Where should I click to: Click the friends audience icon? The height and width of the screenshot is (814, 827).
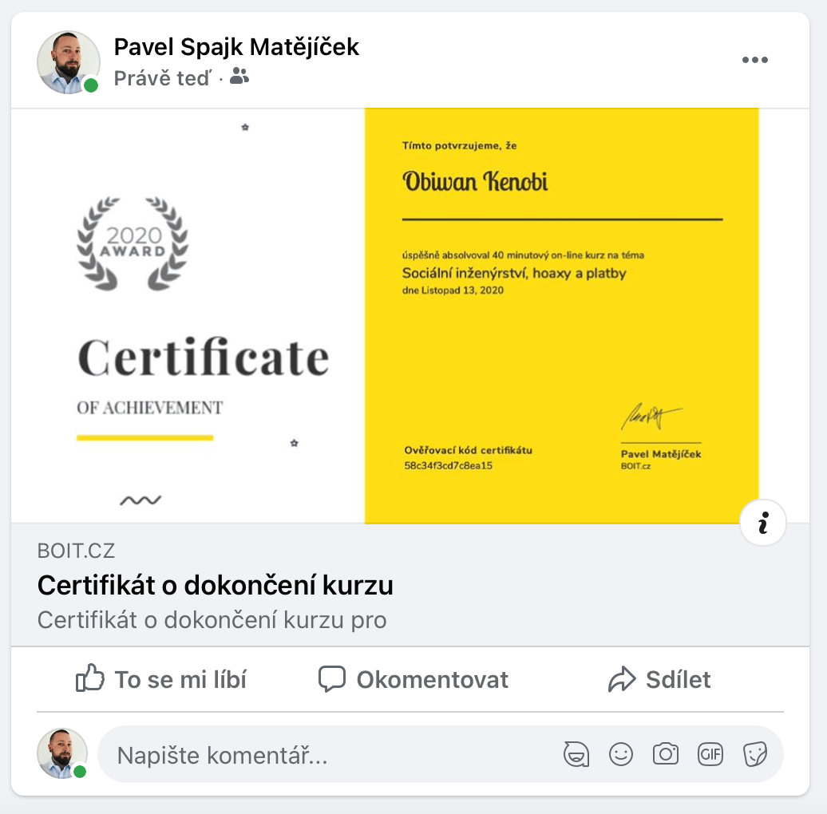tap(239, 77)
